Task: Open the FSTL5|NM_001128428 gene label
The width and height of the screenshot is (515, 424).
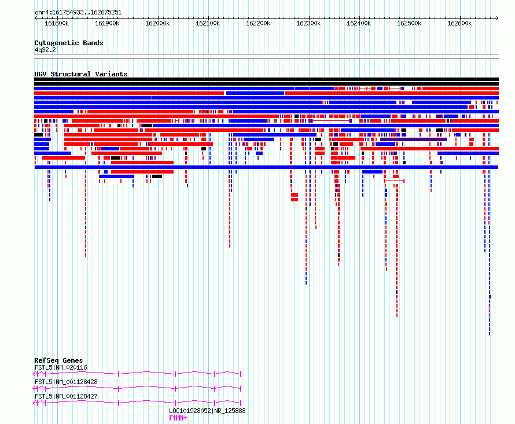Action: point(66,382)
